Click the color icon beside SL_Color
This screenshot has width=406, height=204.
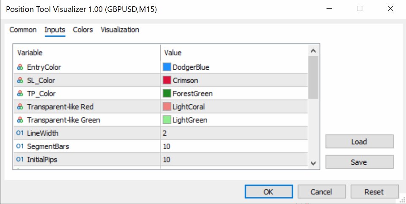[x=20, y=80]
